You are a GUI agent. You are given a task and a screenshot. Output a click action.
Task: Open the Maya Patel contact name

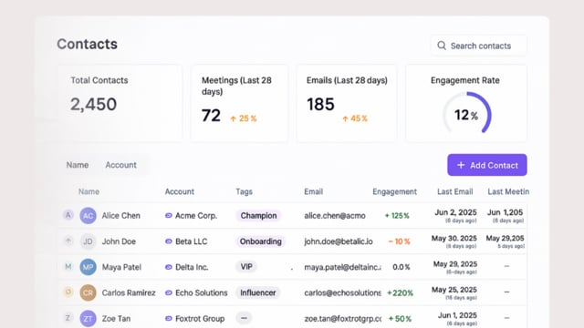point(121,267)
